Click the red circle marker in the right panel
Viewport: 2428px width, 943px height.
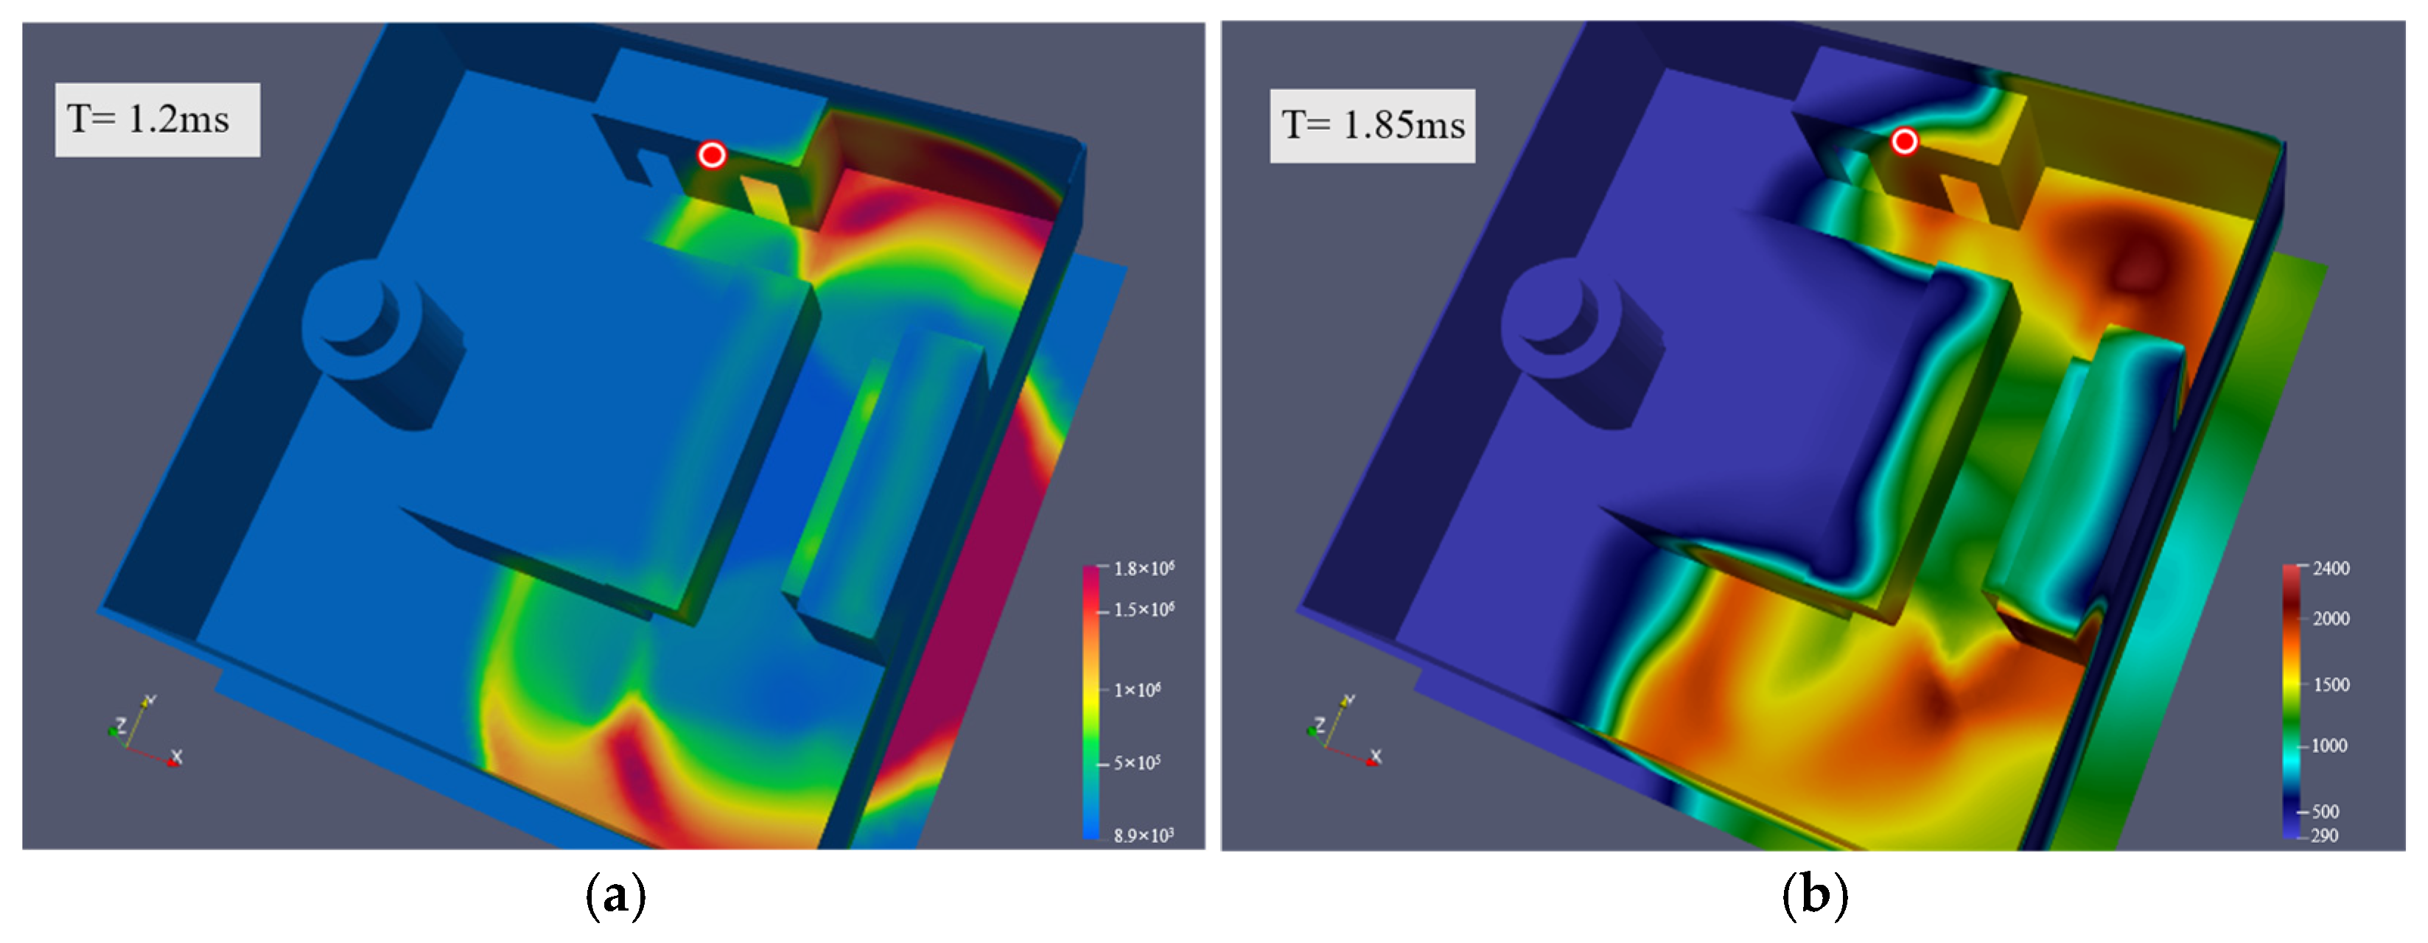(x=1904, y=141)
